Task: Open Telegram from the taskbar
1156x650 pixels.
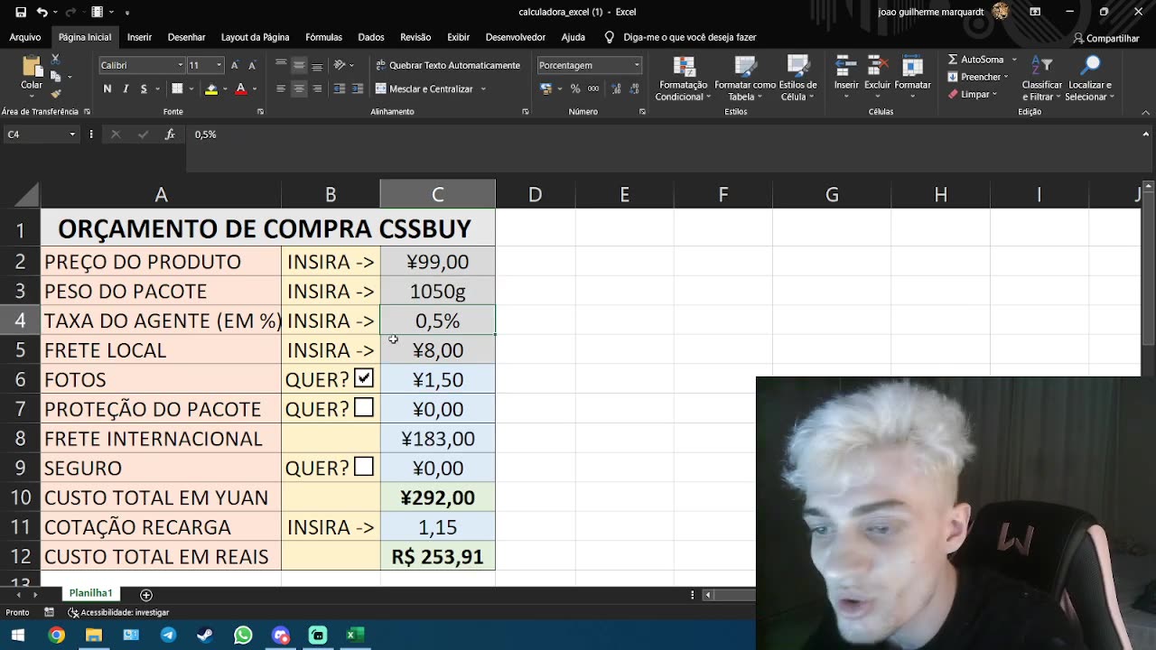Action: click(168, 636)
